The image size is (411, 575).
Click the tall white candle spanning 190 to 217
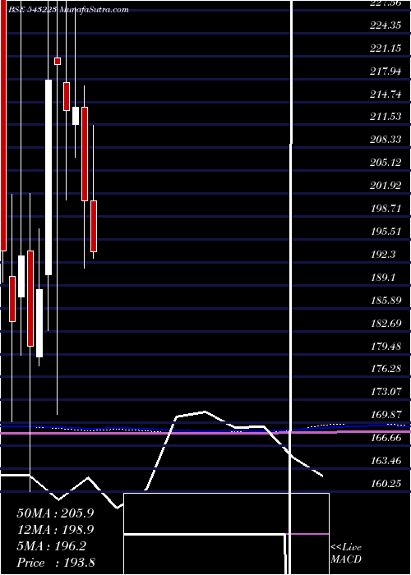(48, 177)
